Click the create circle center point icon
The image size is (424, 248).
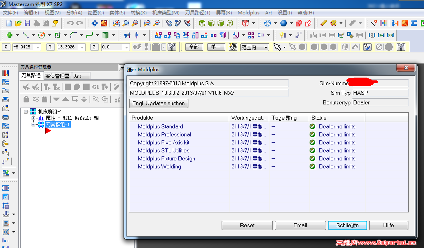point(41,35)
